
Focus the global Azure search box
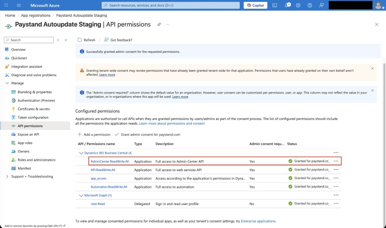click(171, 5)
